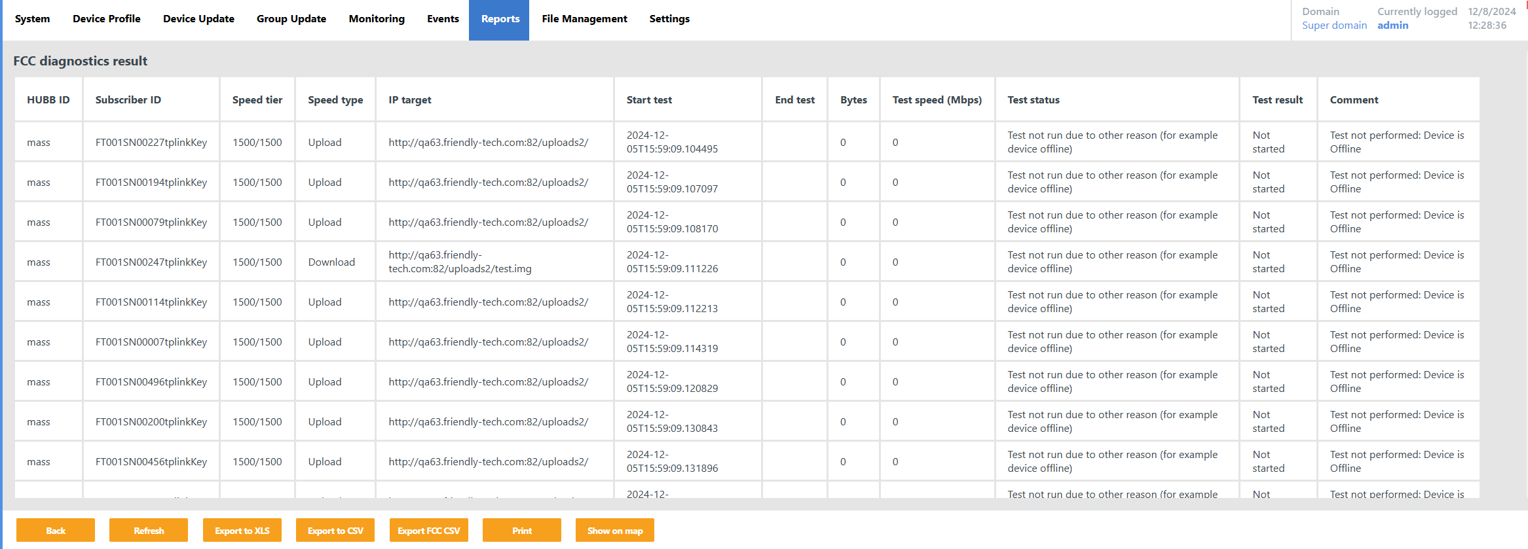1528x549 pixels.
Task: Click the FCC diagnostics result heading
Action: pos(80,61)
